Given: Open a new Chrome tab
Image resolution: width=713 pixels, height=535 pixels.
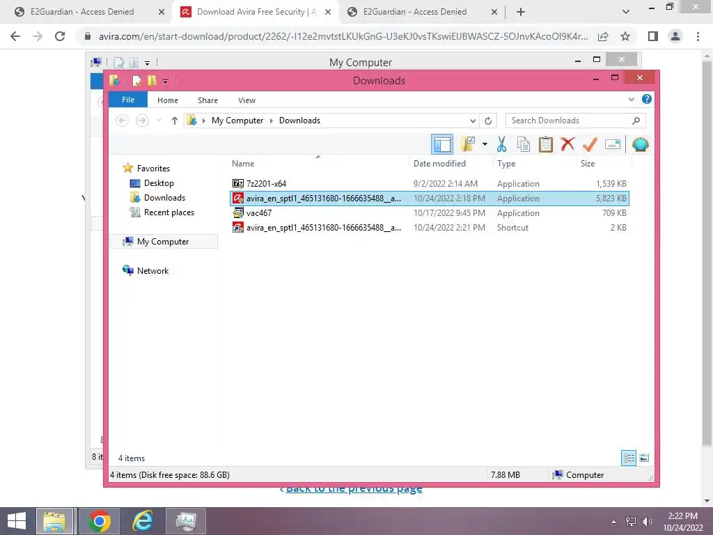Looking at the screenshot, I should tap(521, 12).
